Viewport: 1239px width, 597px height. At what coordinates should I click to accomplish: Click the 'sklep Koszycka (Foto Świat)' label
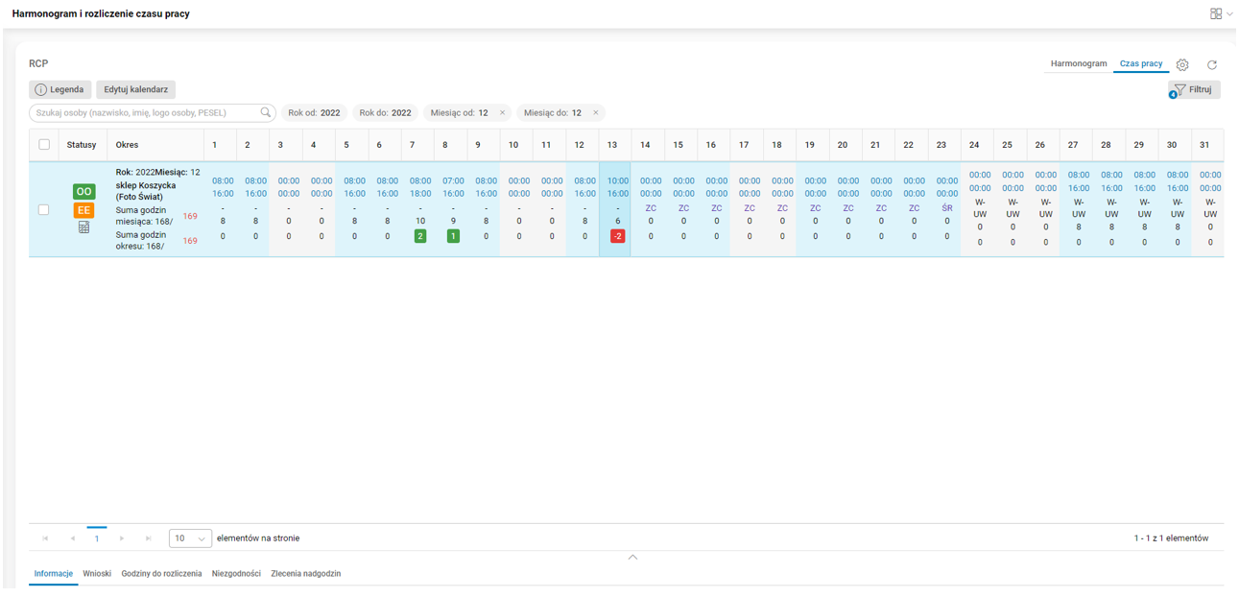pyautogui.click(x=146, y=191)
